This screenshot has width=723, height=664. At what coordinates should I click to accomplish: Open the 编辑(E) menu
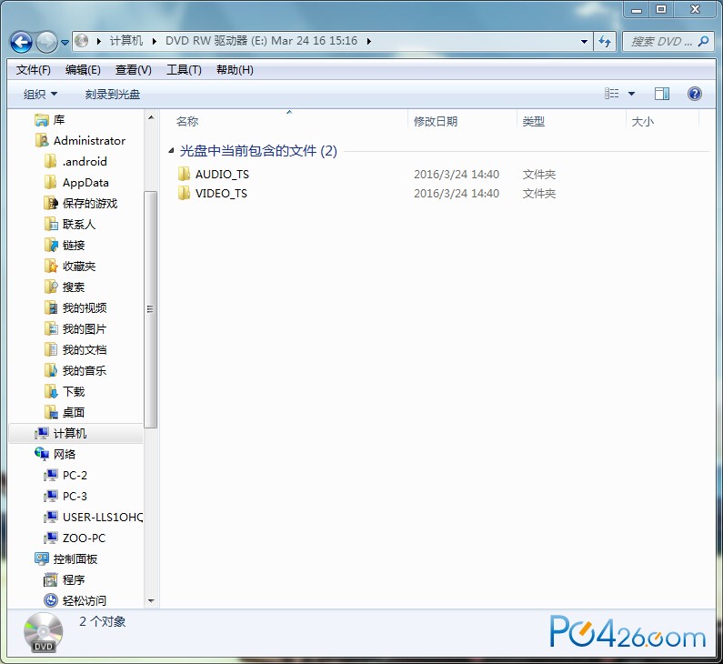tap(83, 70)
